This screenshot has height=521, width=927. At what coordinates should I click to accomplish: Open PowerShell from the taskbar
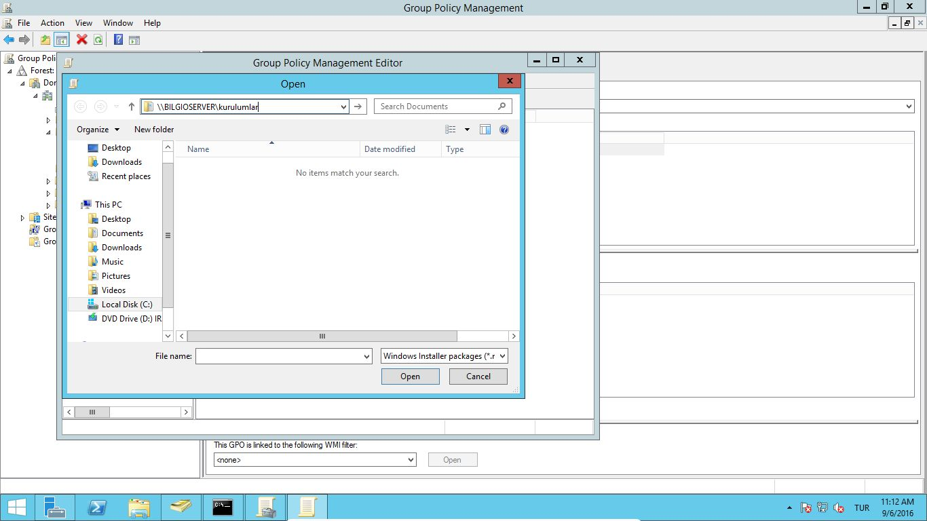[x=97, y=507]
